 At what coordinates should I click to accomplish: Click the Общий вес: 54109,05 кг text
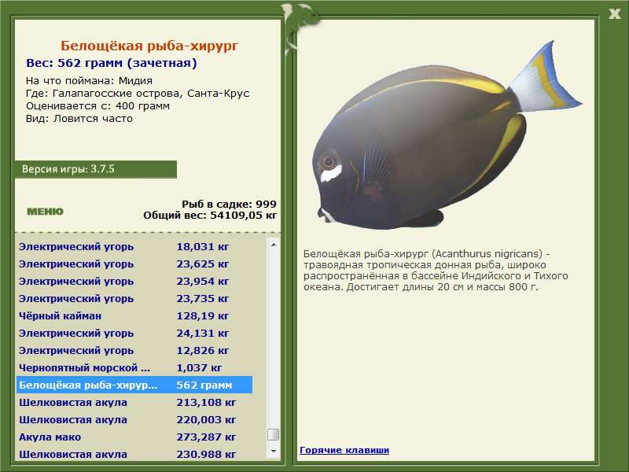click(210, 215)
